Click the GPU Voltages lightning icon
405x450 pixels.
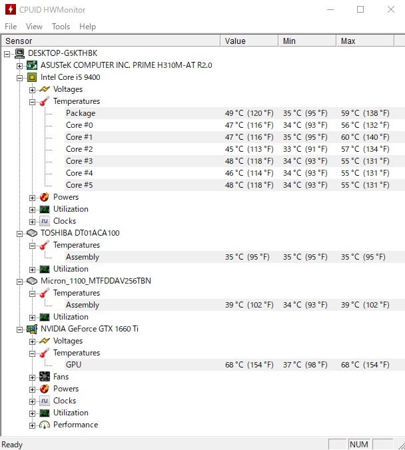45,341
